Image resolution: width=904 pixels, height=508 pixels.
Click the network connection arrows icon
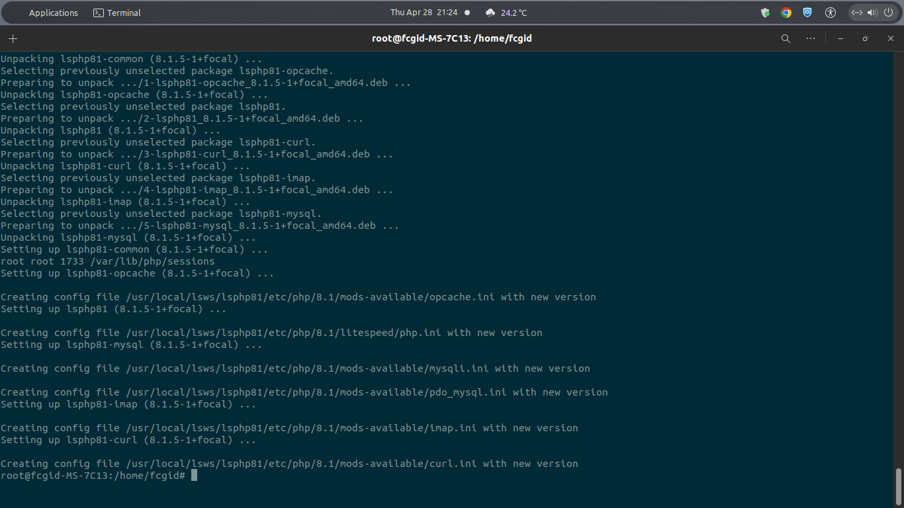[x=857, y=13]
